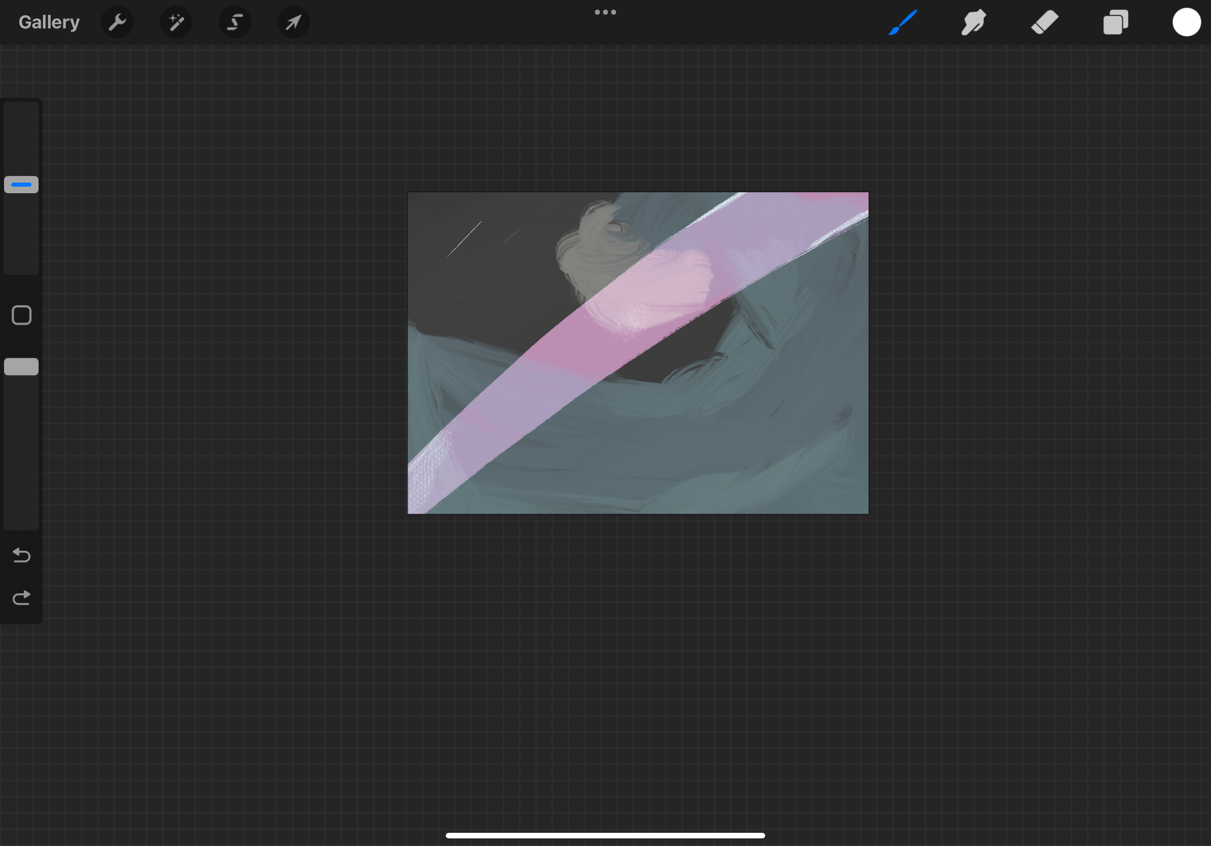1211x846 pixels.
Task: Redo the undone stroke
Action: [21, 597]
